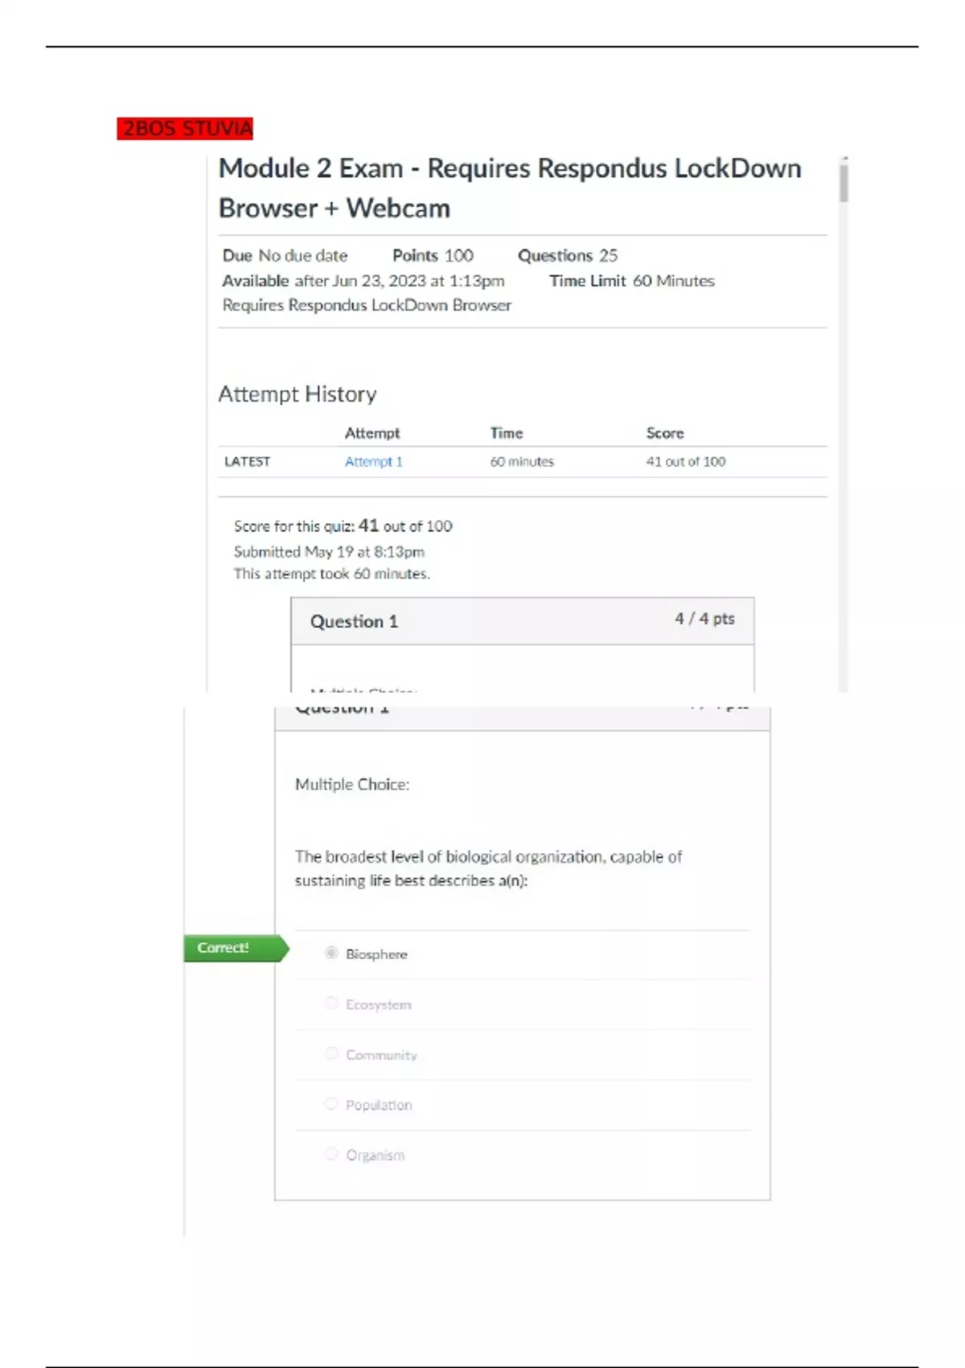Image resolution: width=965 pixels, height=1368 pixels.
Task: Click the Attempt History heading
Action: point(297,394)
